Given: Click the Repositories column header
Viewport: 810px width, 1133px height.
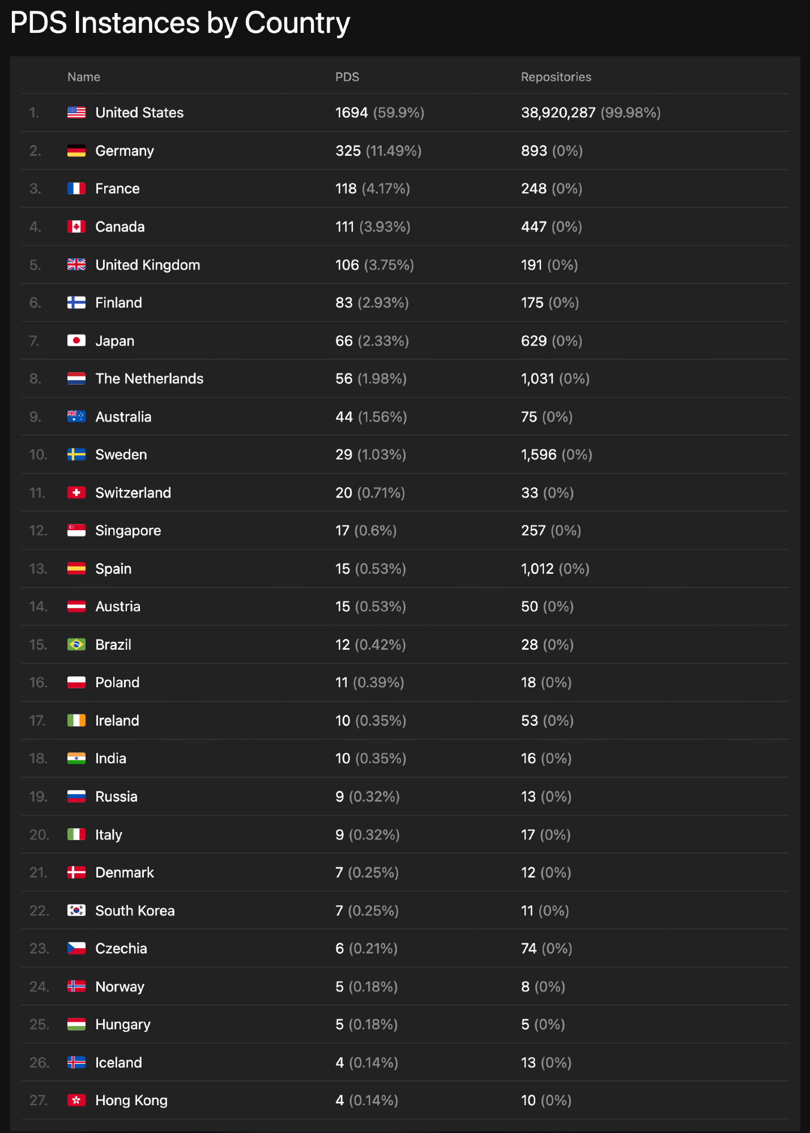Looking at the screenshot, I should (556, 77).
